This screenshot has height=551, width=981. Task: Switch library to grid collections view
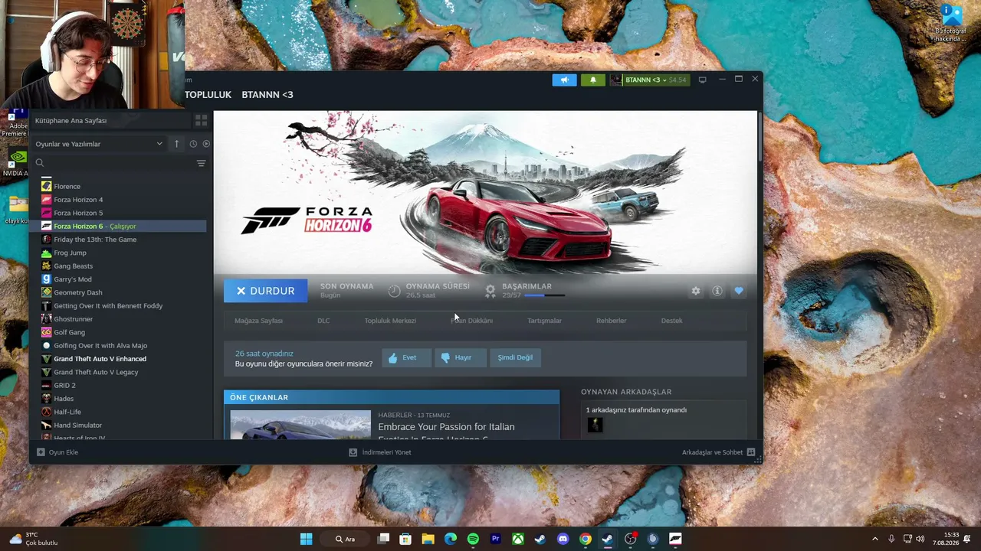[x=201, y=120]
